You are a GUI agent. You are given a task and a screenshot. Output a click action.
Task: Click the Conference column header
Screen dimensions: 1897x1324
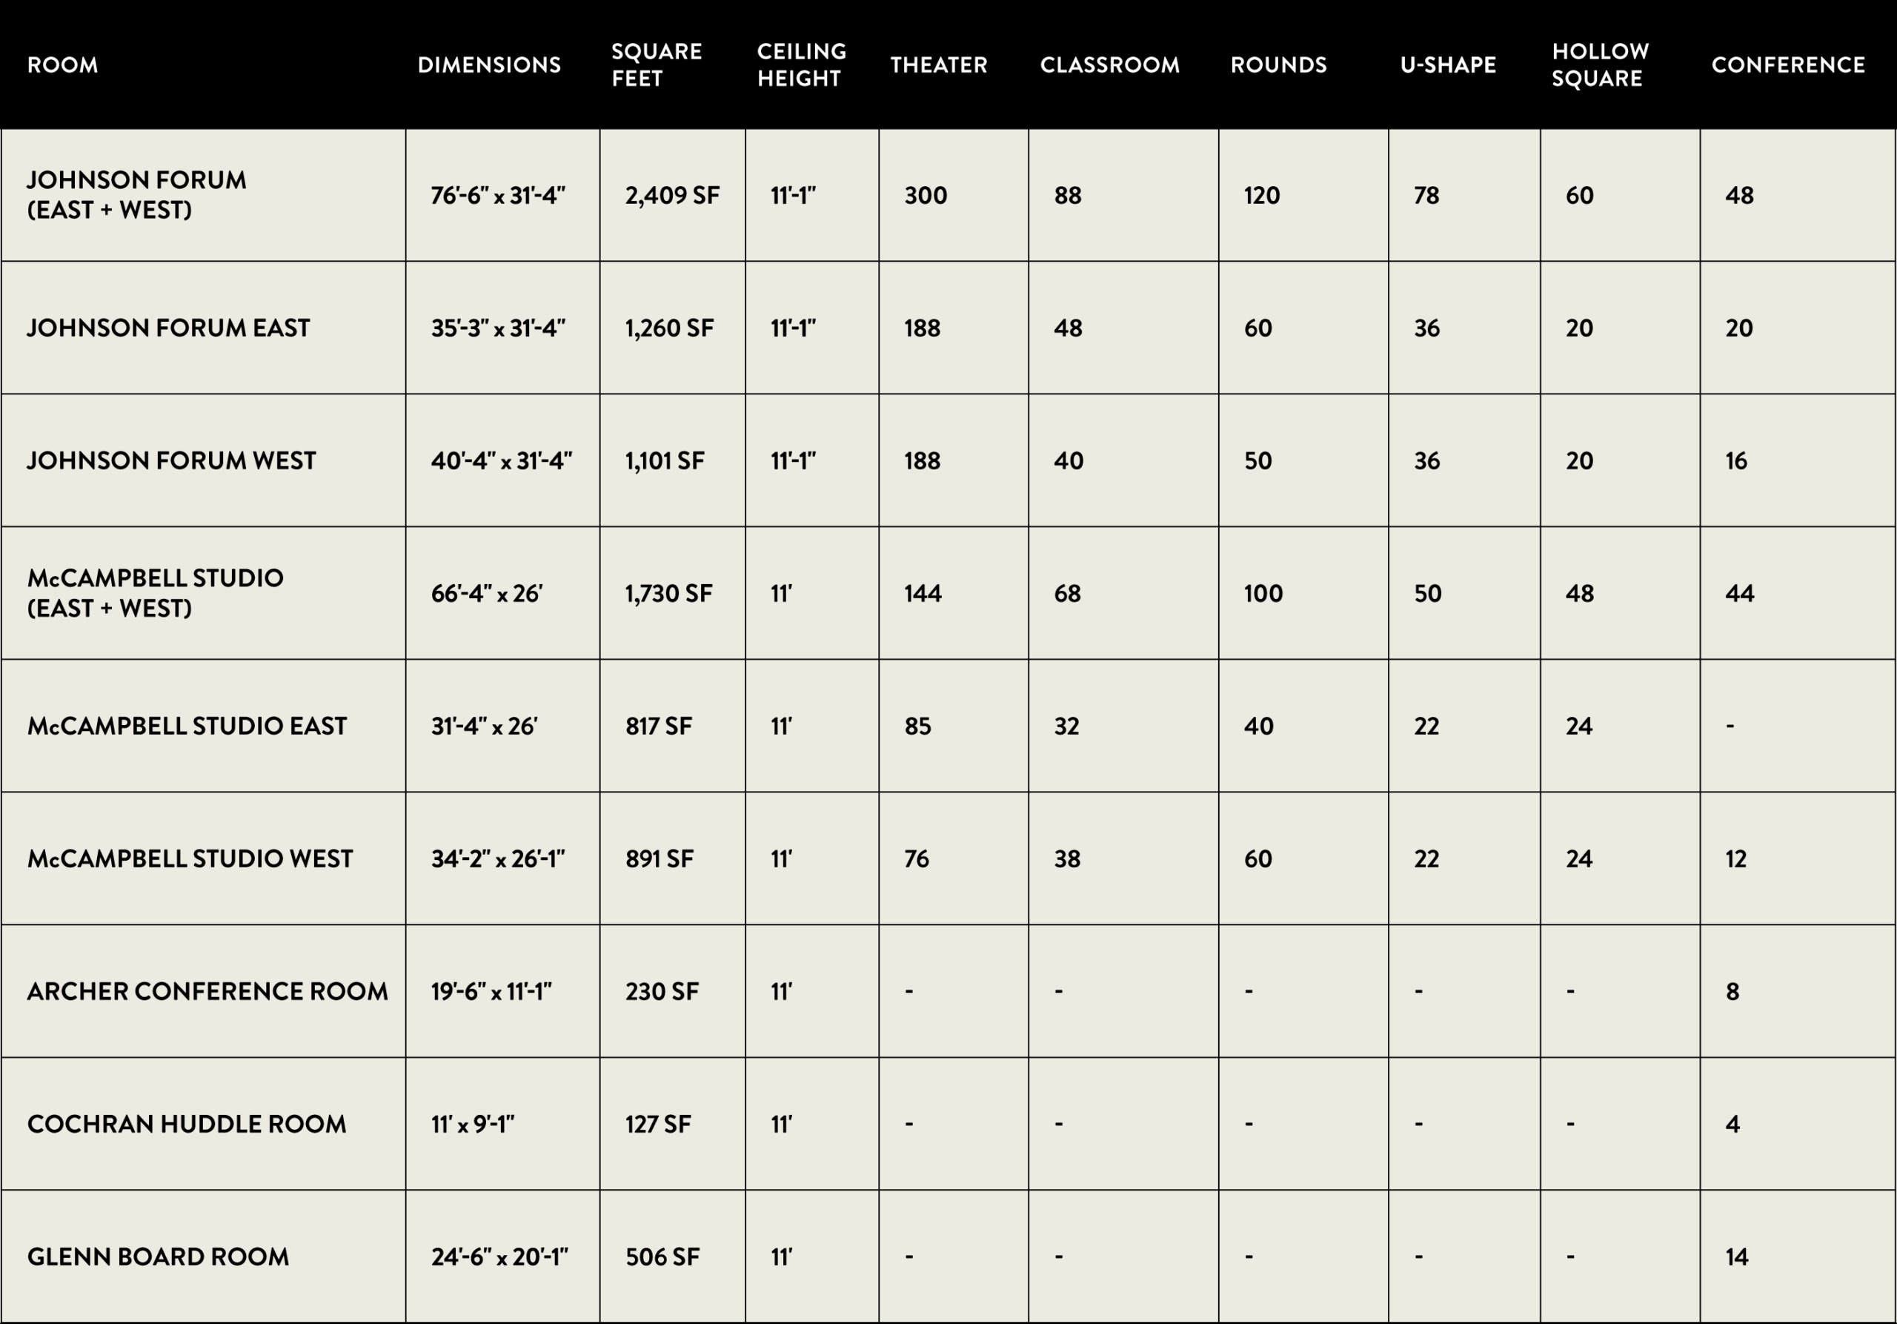[x=1788, y=64]
